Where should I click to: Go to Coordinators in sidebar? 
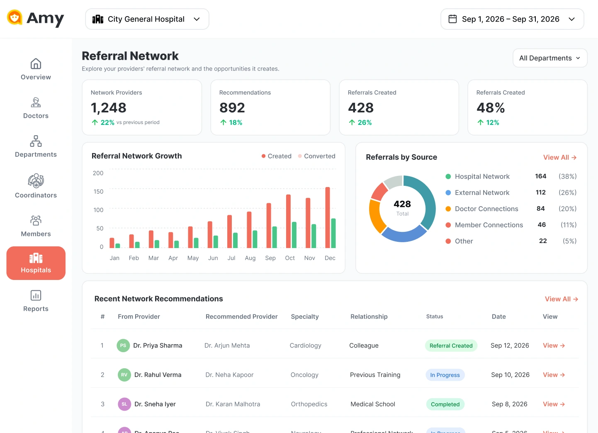36,187
